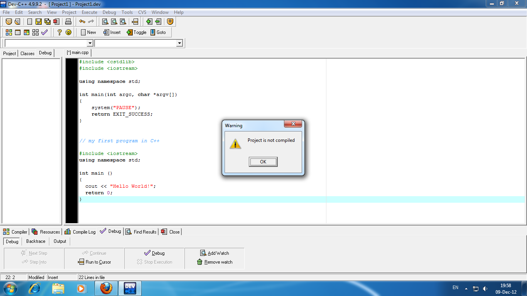Open the first class browser dropdown

[90, 43]
